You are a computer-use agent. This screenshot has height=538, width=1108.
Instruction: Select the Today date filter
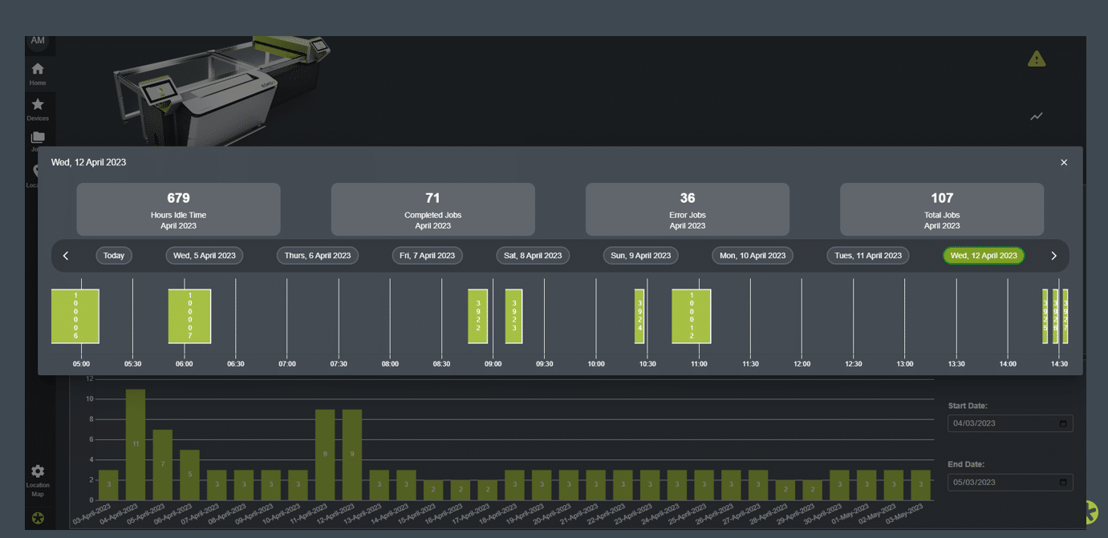[x=113, y=255]
